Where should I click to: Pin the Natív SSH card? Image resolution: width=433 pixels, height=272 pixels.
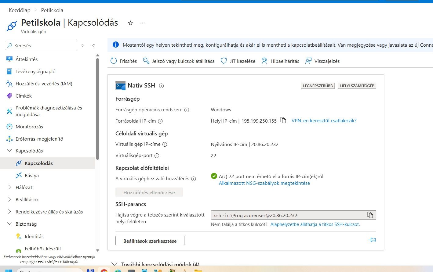click(x=372, y=240)
